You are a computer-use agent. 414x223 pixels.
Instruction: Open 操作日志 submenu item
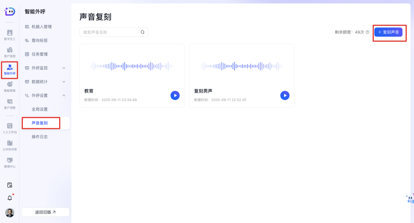(40, 137)
